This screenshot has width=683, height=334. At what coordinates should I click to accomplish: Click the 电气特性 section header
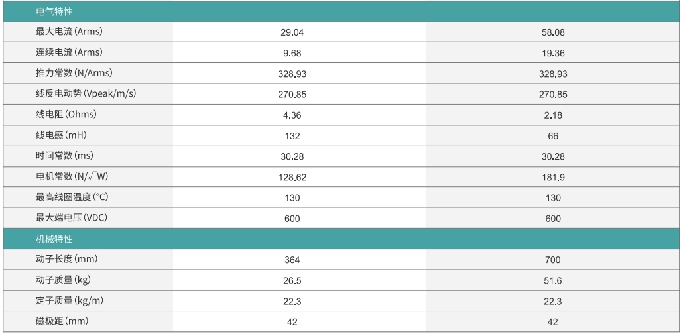pos(54,12)
